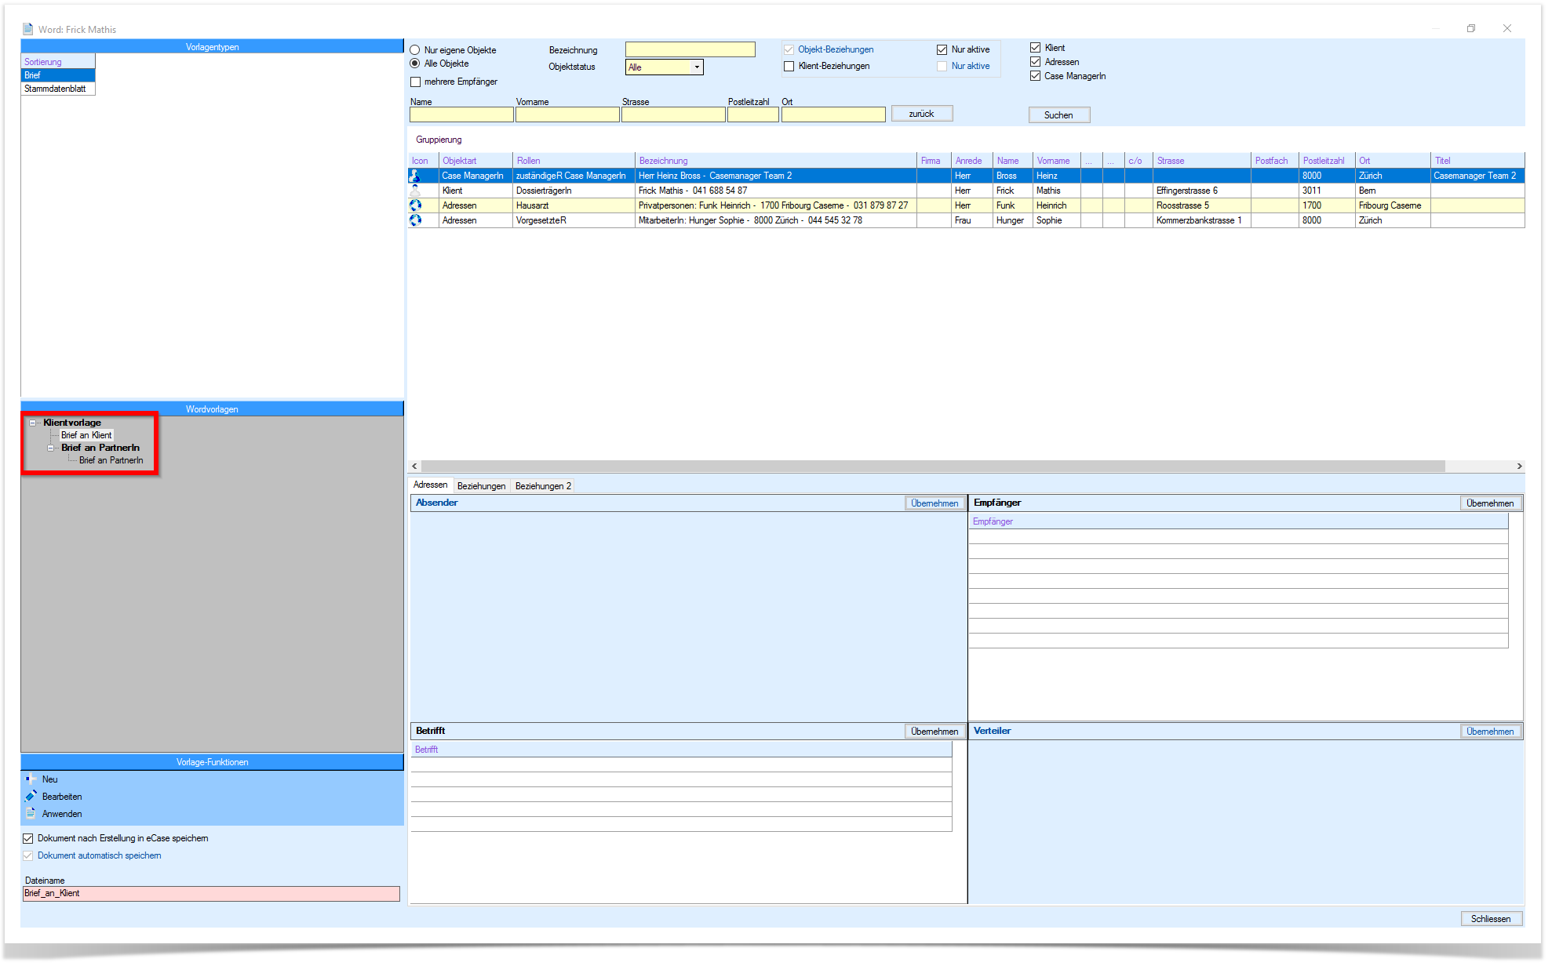Screen dimensions: 1552x966
Task: Select the Brief an PartnerIn leaf template
Action: coord(111,460)
